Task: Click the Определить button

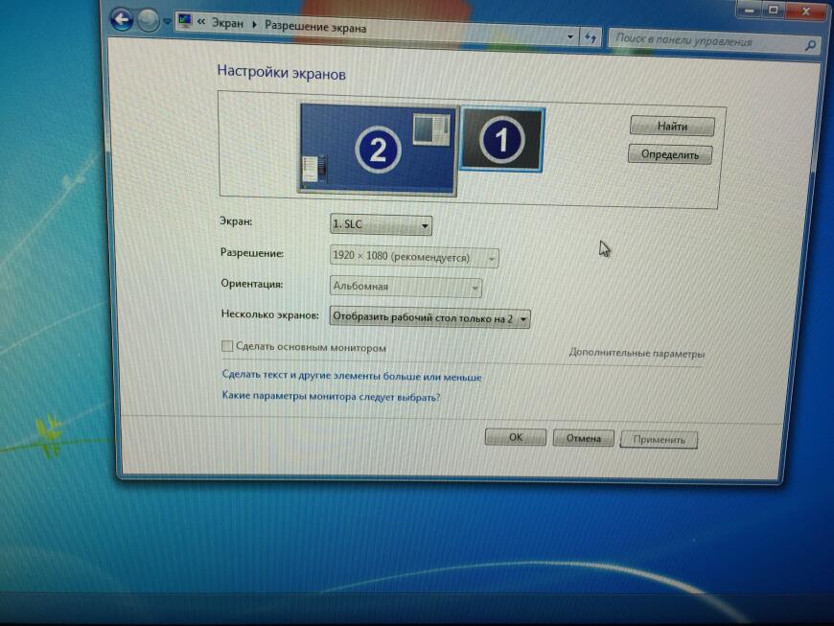Action: coord(670,154)
